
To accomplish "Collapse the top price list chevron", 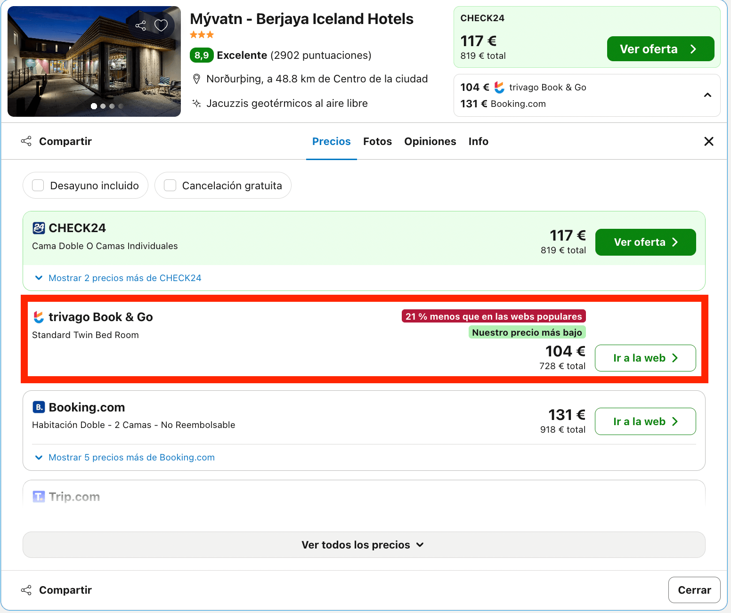I will [x=707, y=95].
